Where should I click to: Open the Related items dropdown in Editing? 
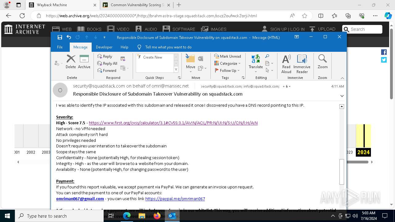tap(269, 64)
